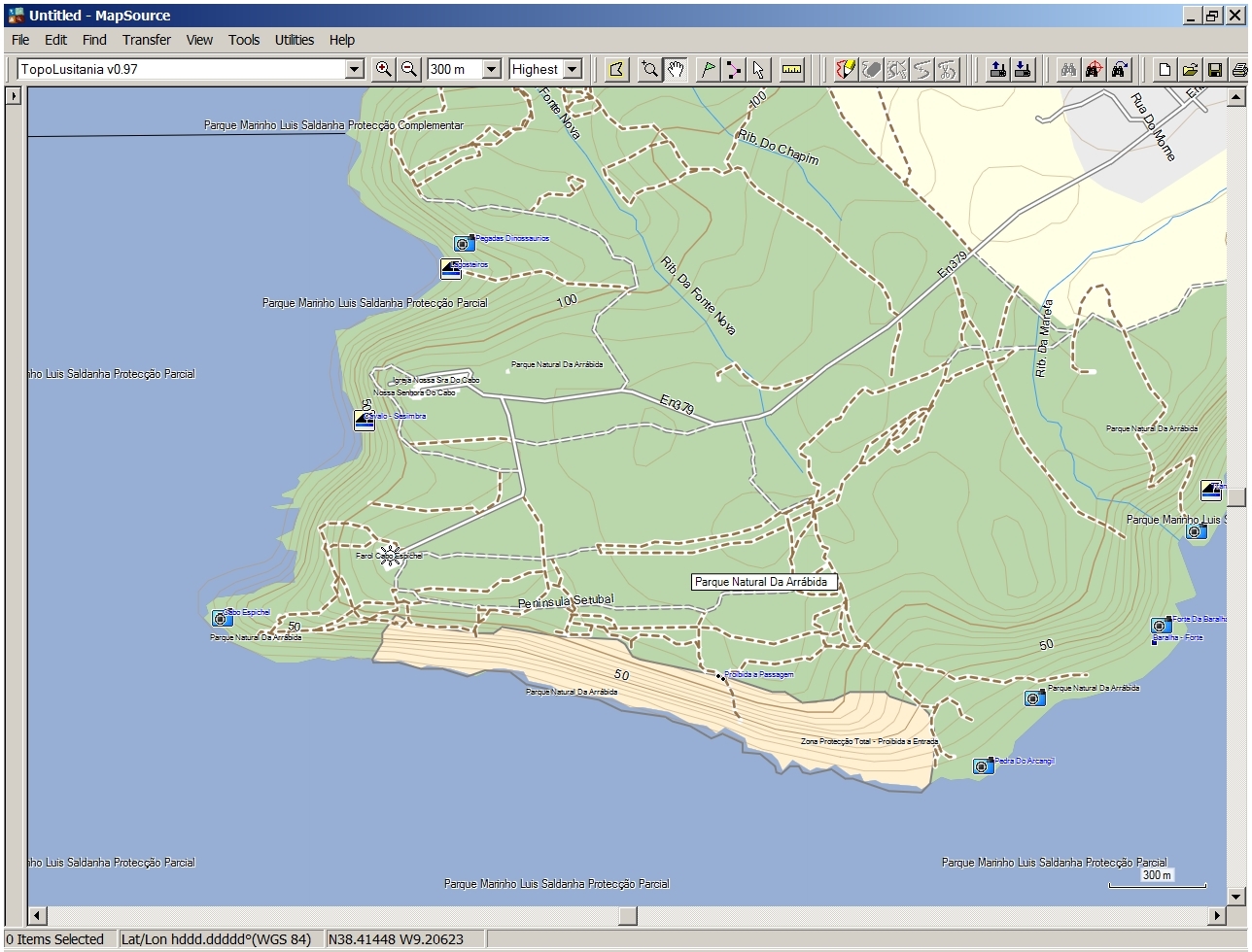Select the Waypoint flag tool
The width and height of the screenshot is (1252, 952).
pyautogui.click(x=709, y=69)
